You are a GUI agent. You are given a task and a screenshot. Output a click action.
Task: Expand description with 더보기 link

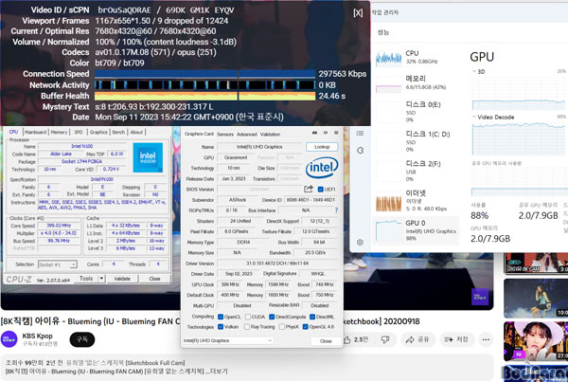[221, 372]
